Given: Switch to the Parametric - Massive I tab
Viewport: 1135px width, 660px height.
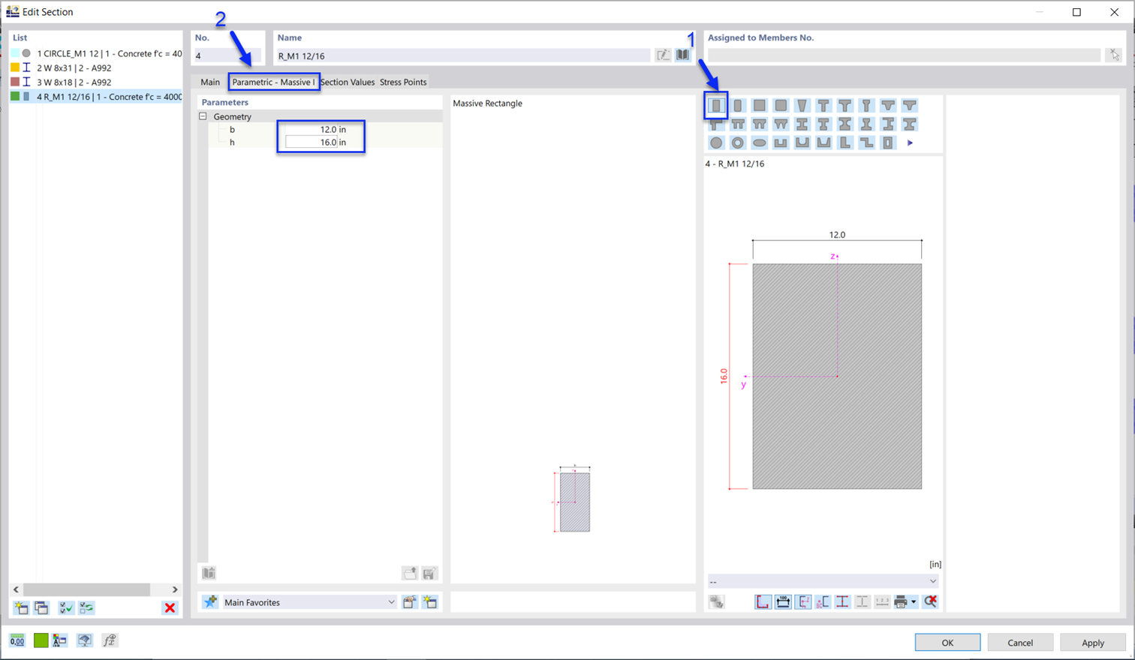Looking at the screenshot, I should (x=274, y=82).
